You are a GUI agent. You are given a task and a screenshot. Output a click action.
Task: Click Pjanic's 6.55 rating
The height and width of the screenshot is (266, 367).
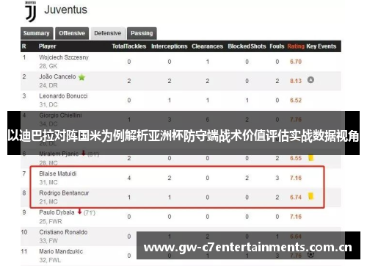click(296, 158)
